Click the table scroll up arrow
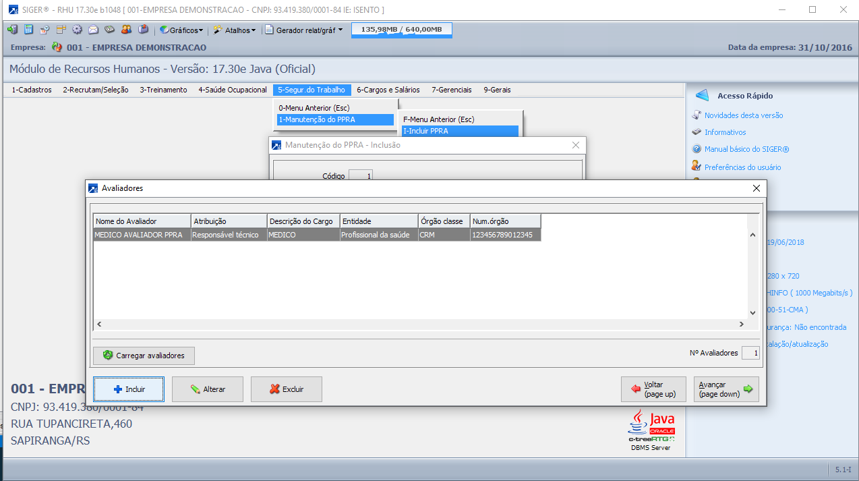This screenshot has height=481, width=859. click(x=753, y=235)
